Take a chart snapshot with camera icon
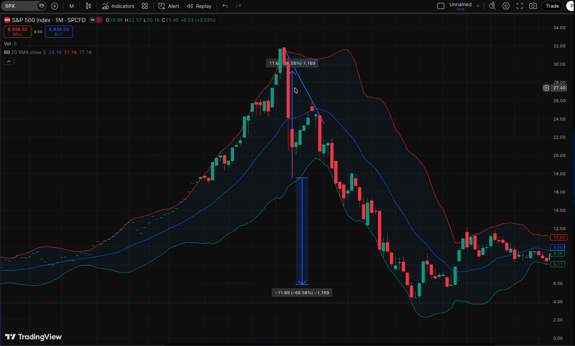The height and width of the screenshot is (346, 575). tap(533, 6)
